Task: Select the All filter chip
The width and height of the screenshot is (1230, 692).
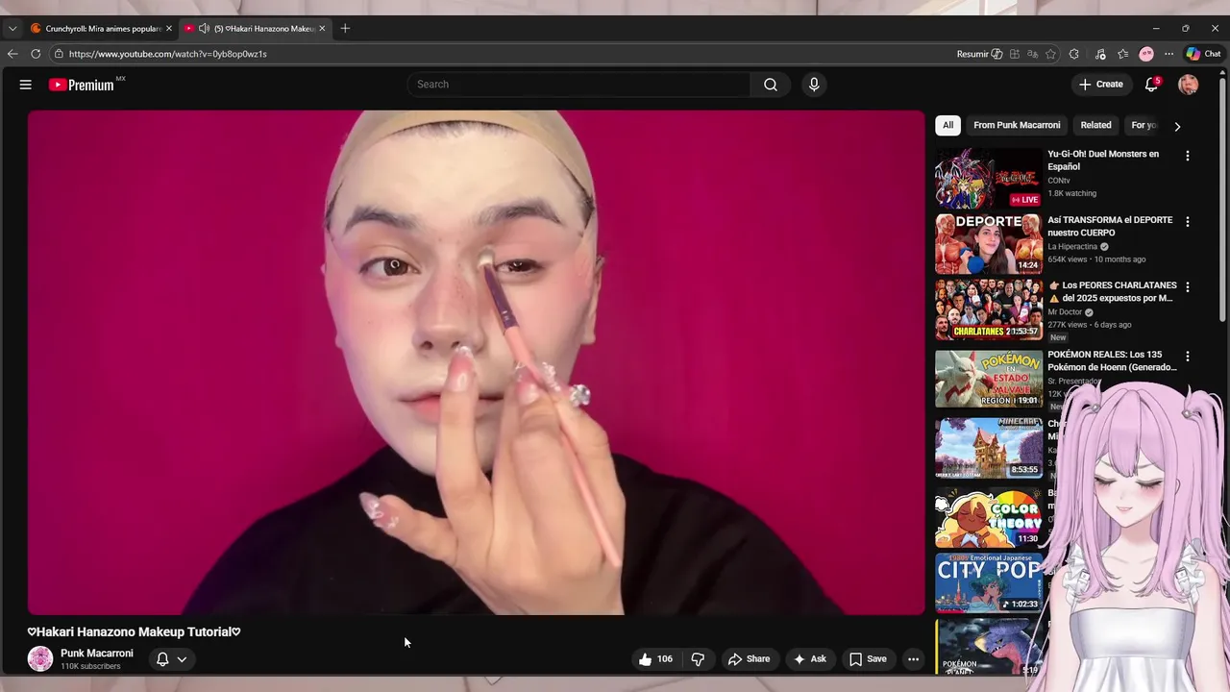Action: click(947, 125)
